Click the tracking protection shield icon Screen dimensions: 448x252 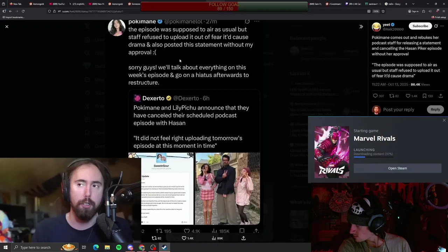[x=49, y=11]
